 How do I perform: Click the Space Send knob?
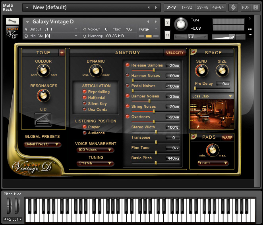point(201,71)
